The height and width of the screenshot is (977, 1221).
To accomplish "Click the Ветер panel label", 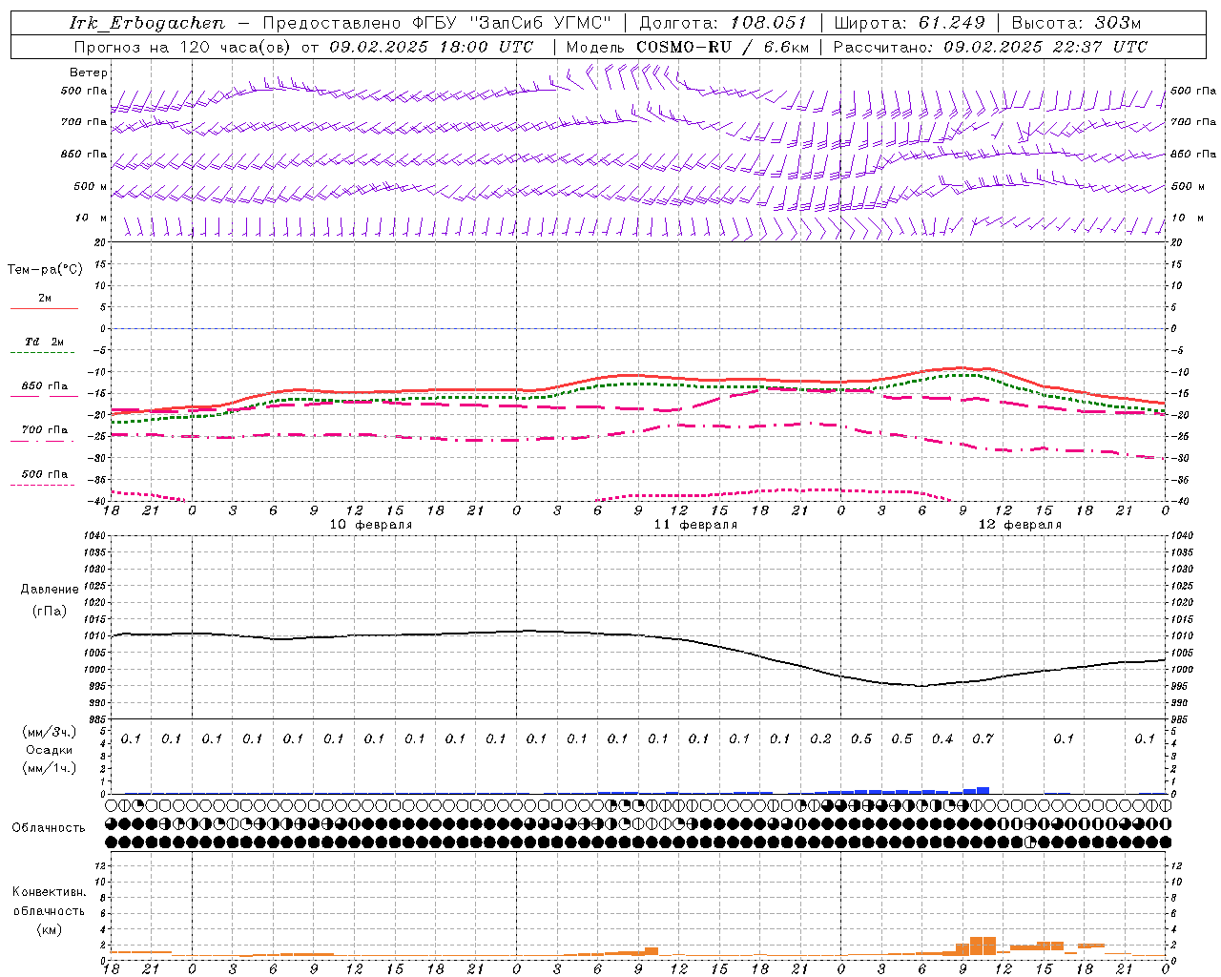I will pyautogui.click(x=89, y=73).
